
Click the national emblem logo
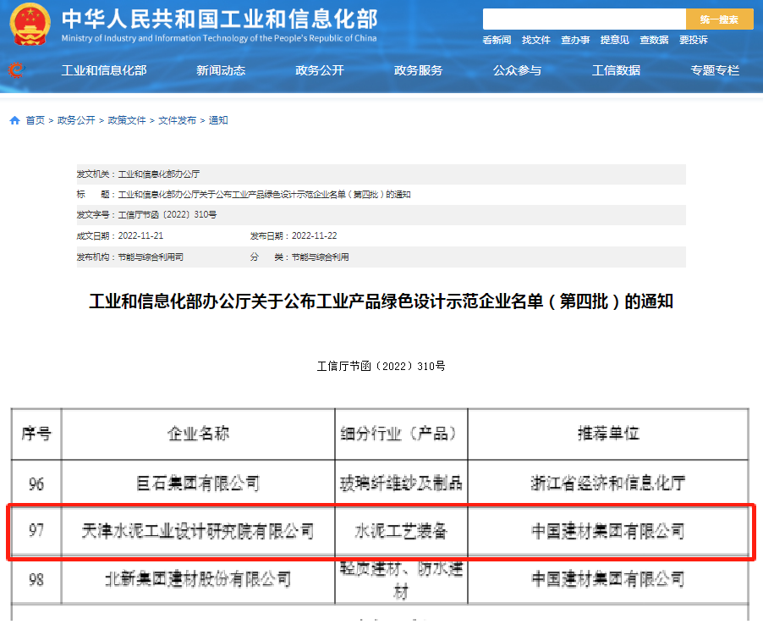coord(30,25)
